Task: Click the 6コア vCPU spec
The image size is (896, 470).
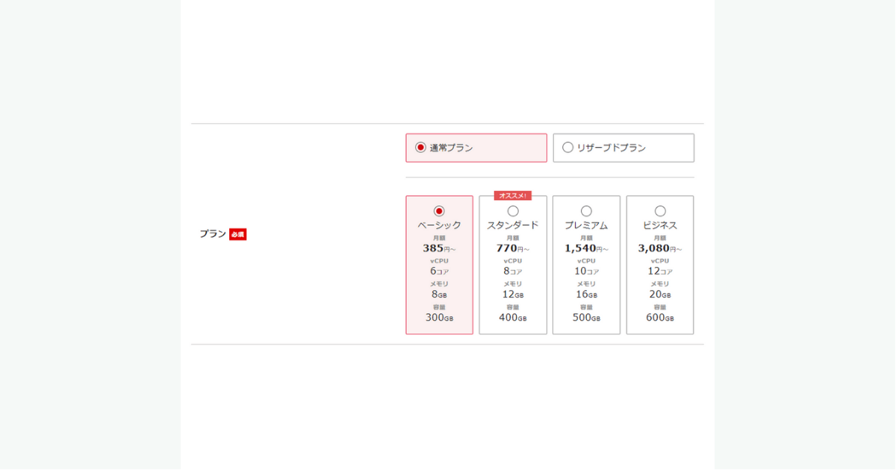Action: (x=439, y=272)
